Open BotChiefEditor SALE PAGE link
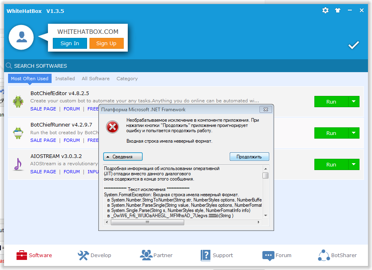The height and width of the screenshot is (270, 372). point(43,109)
